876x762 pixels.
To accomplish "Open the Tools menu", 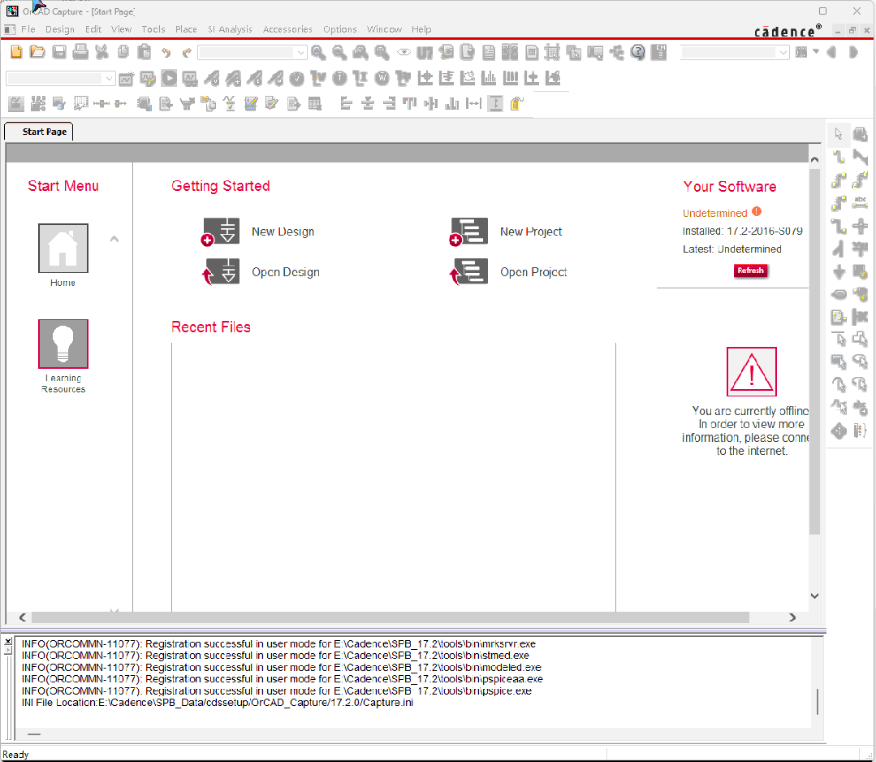I will point(153,29).
